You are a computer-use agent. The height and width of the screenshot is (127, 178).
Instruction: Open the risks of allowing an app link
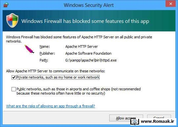click(x=51, y=106)
